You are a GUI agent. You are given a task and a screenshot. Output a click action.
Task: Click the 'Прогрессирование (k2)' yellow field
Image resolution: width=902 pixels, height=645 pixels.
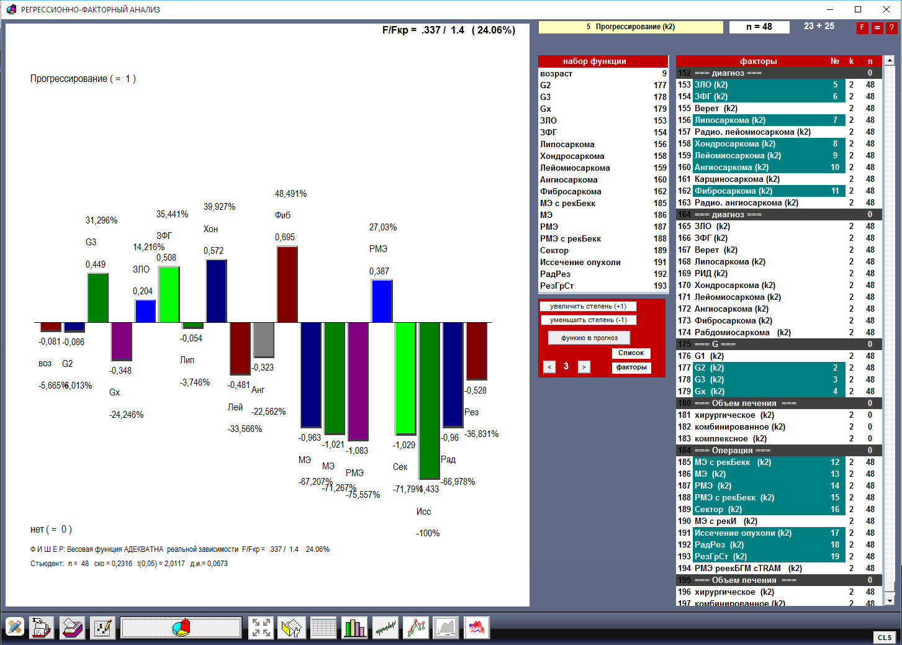click(x=630, y=27)
